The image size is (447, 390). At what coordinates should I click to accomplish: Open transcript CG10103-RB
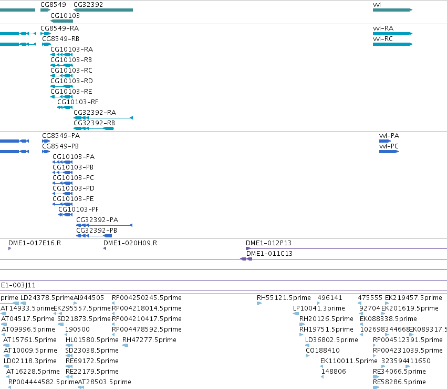pyautogui.click(x=71, y=60)
